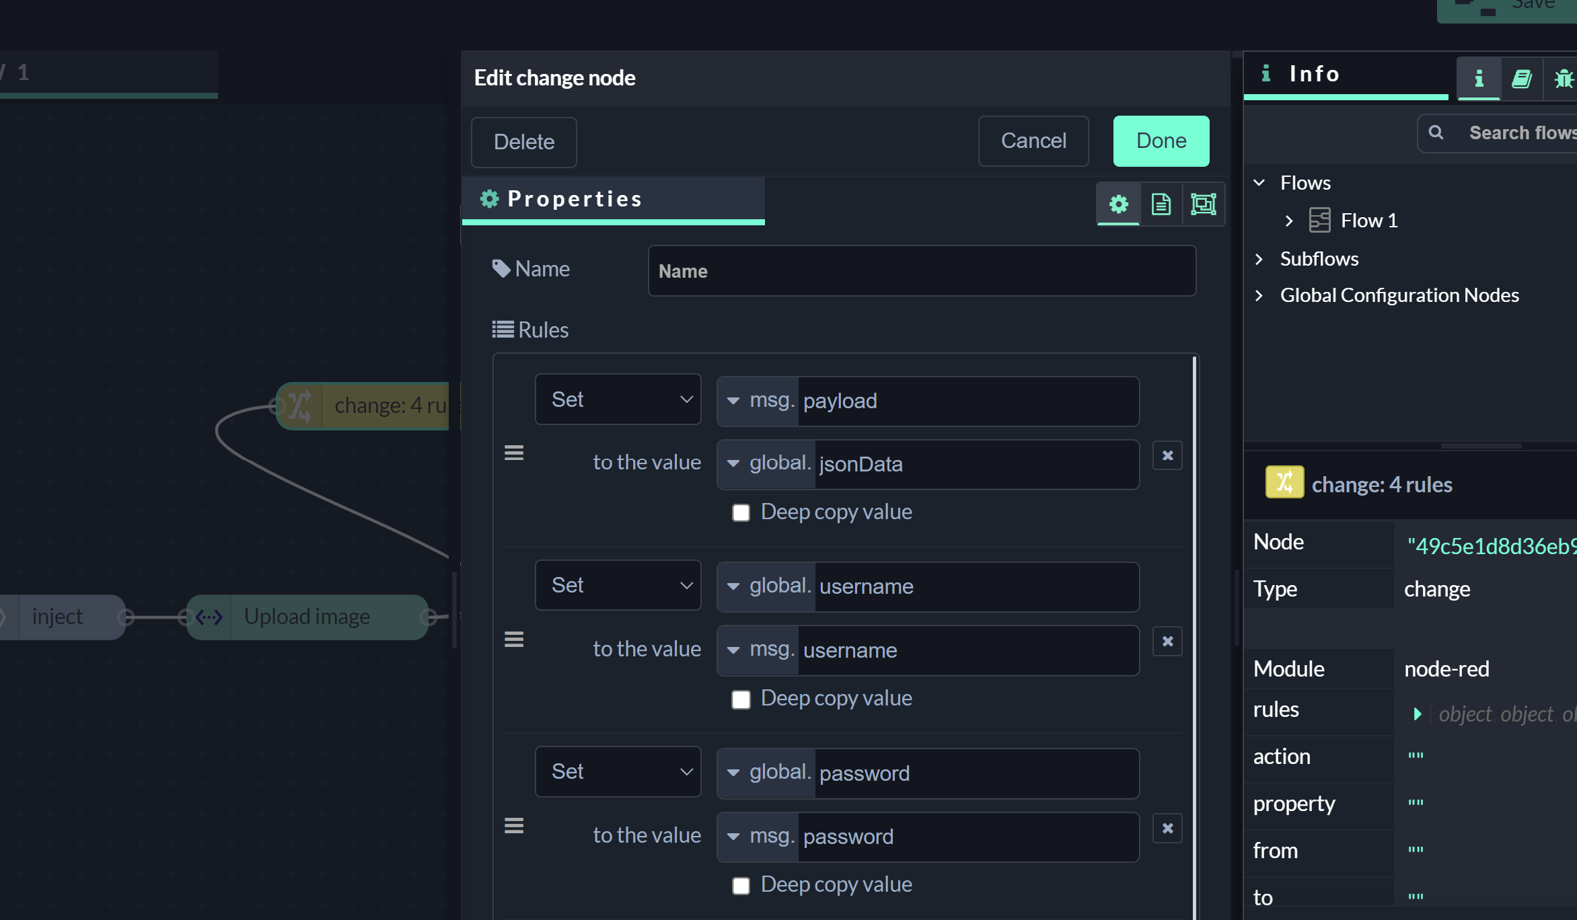Remove the msg.payload rule with X
This screenshot has width=1577, height=920.
tap(1167, 455)
